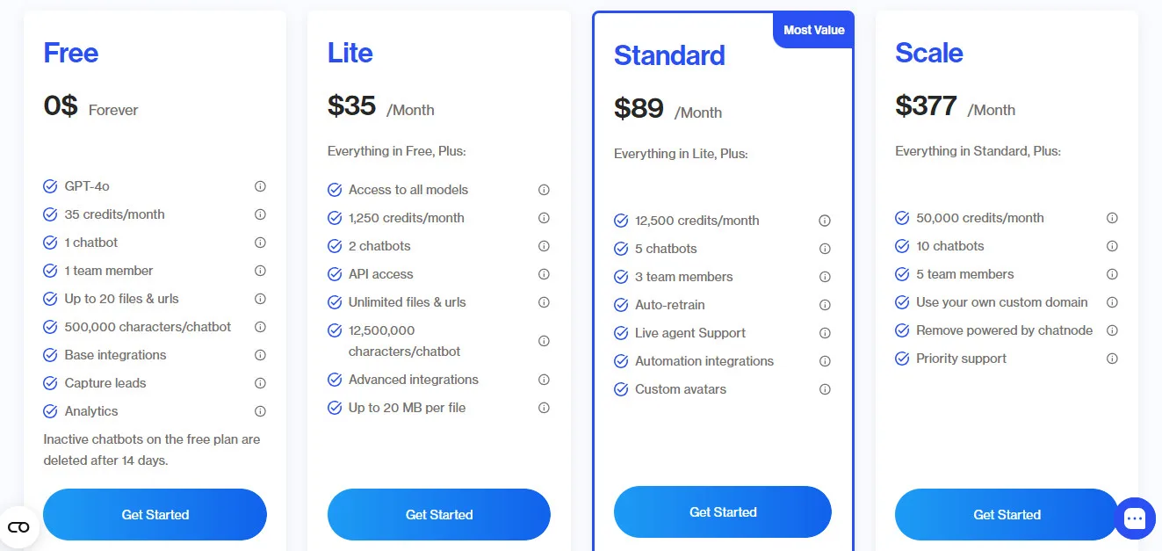Open the chat widget bubble
1162x551 pixels.
[x=1135, y=518]
